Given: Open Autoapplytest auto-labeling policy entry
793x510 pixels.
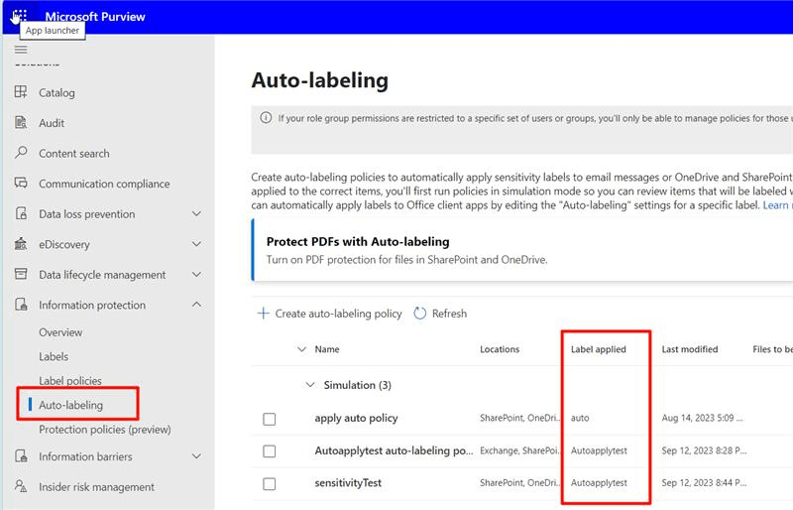Looking at the screenshot, I should pyautogui.click(x=394, y=450).
